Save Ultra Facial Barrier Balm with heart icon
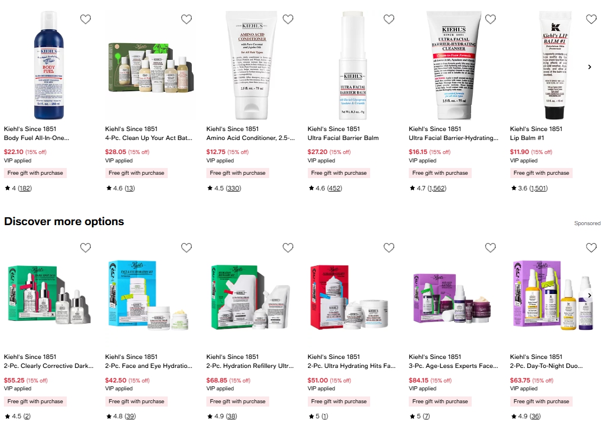 pyautogui.click(x=389, y=19)
